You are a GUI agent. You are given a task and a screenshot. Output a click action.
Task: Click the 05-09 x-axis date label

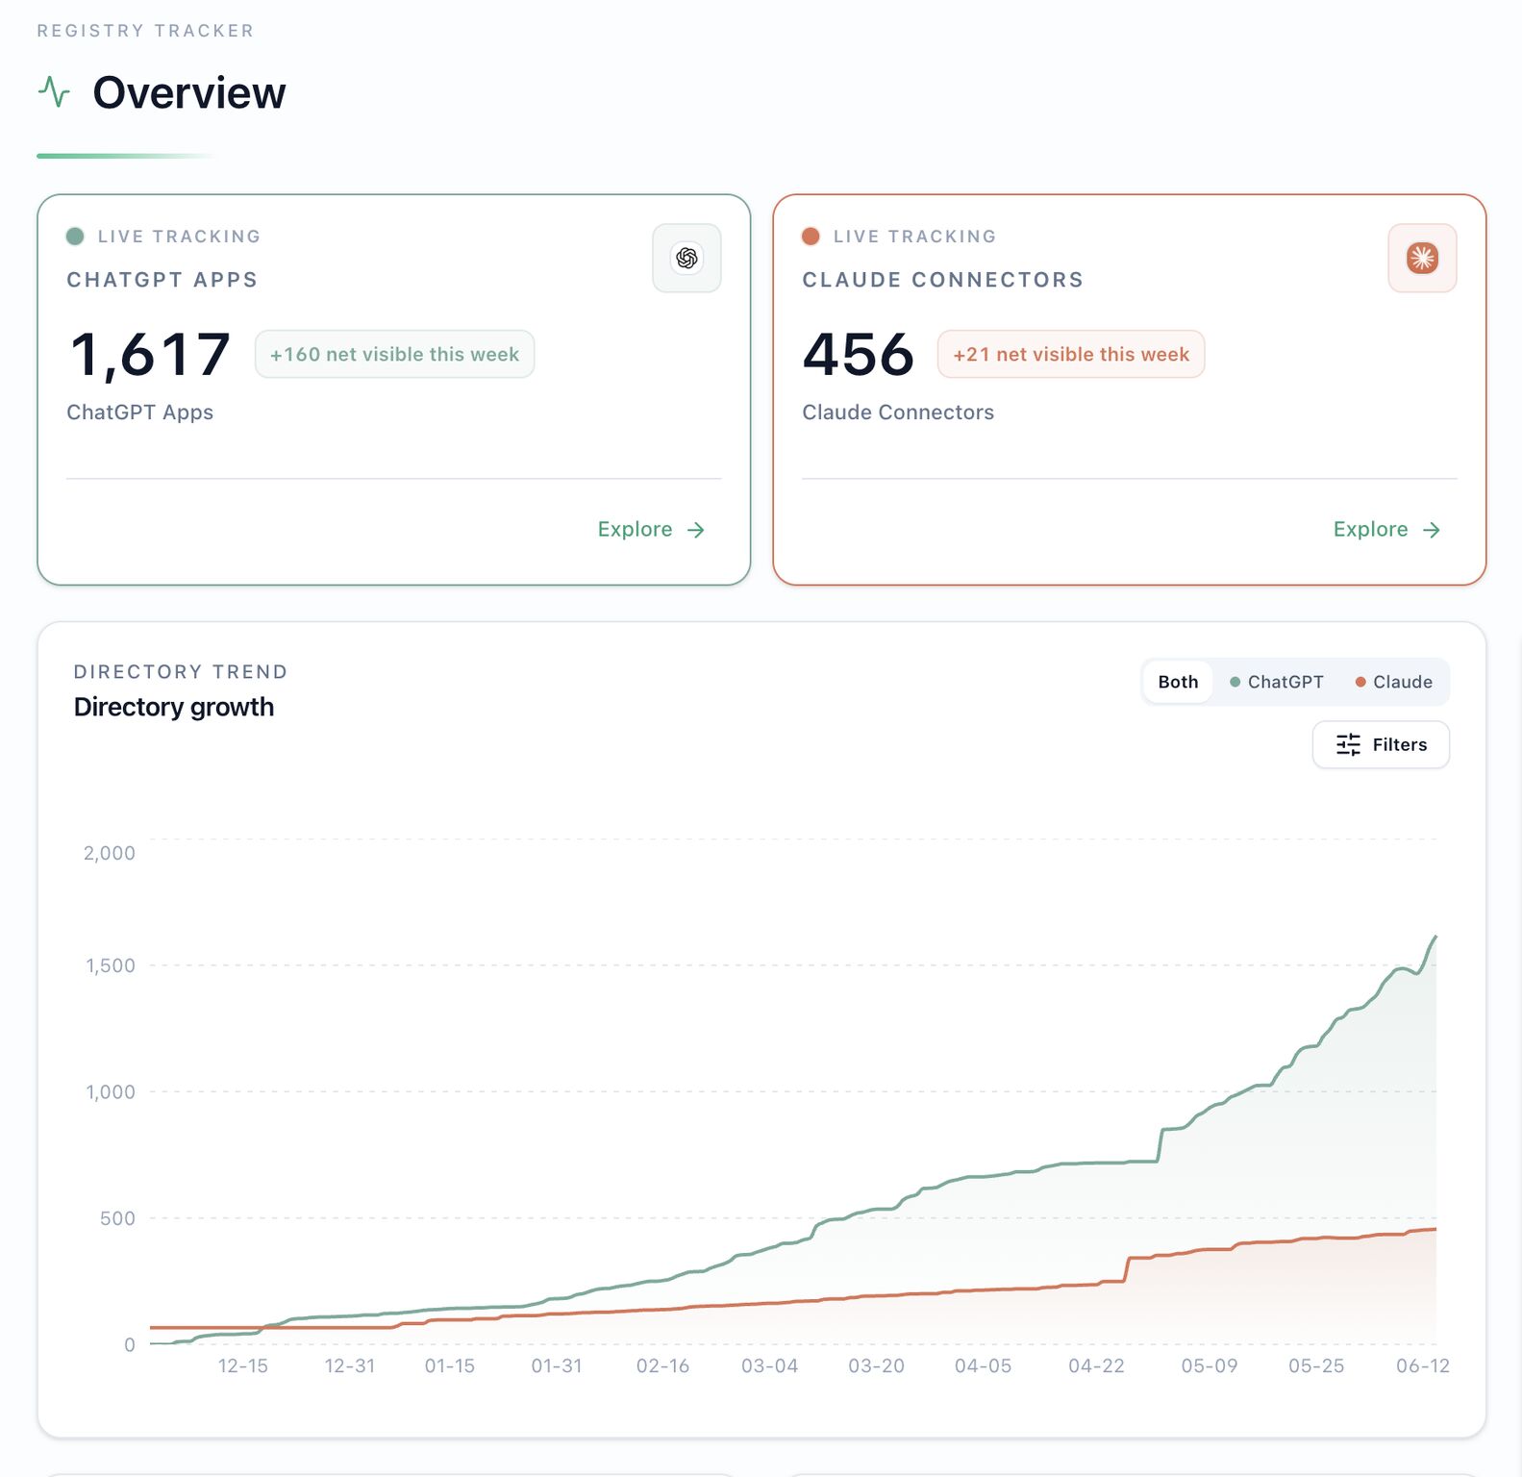[1210, 1365]
